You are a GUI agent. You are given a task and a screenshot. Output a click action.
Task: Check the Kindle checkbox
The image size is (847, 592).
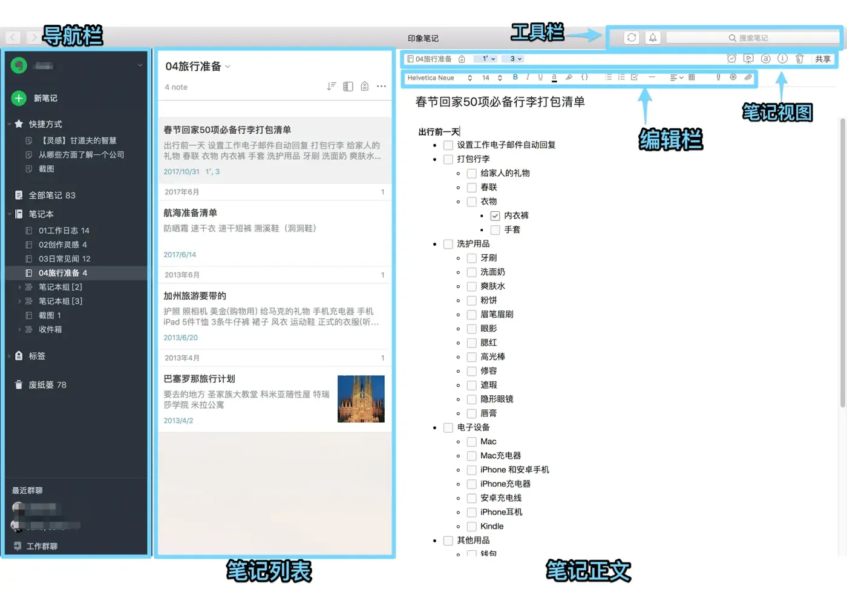(x=472, y=527)
